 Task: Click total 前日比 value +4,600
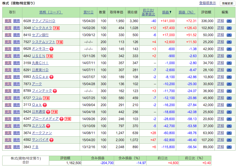click(x=173, y=163)
